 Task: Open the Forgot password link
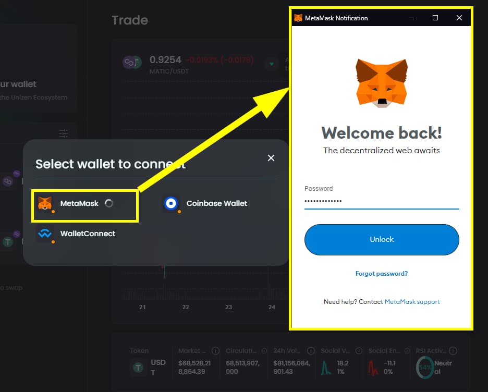[382, 273]
